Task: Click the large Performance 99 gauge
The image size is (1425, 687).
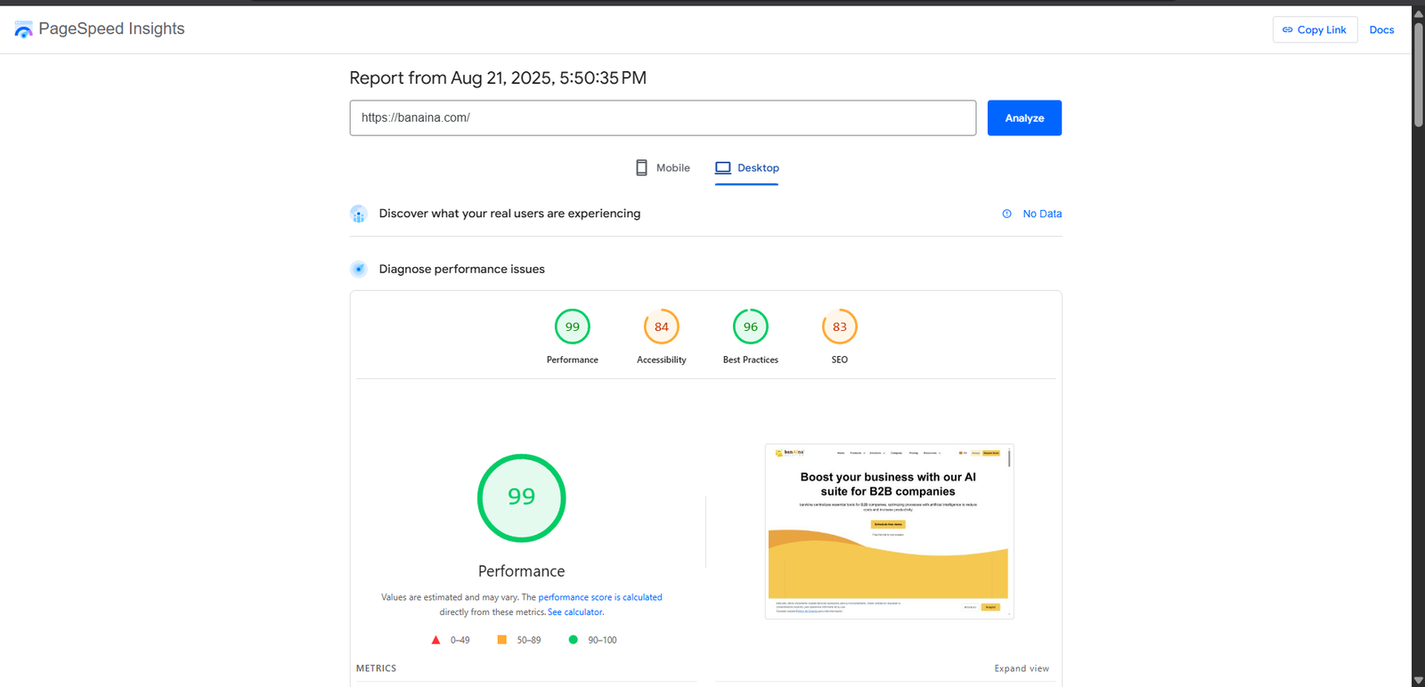Action: [x=522, y=497]
